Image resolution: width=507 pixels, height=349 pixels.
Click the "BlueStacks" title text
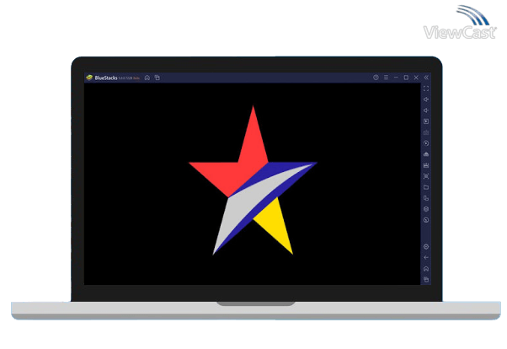point(106,78)
